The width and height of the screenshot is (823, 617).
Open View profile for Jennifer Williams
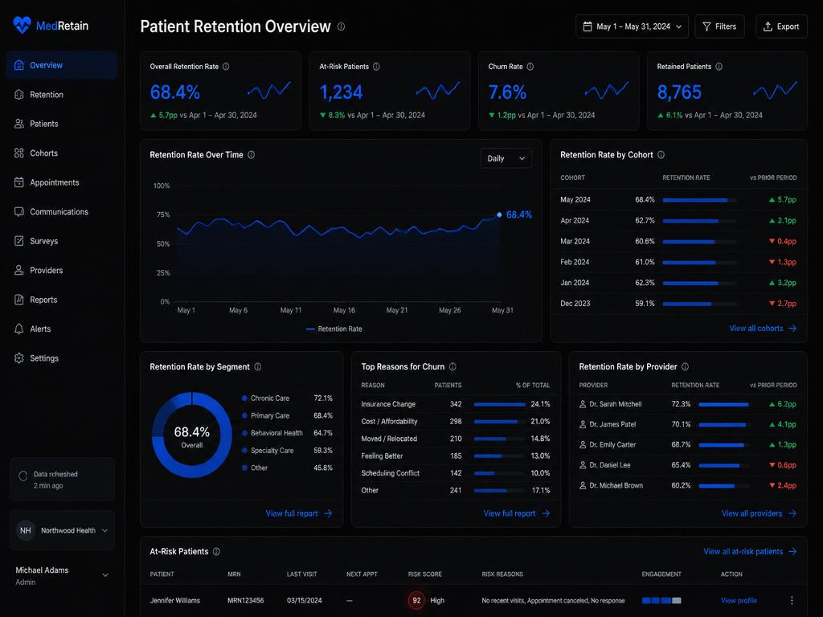click(x=739, y=600)
